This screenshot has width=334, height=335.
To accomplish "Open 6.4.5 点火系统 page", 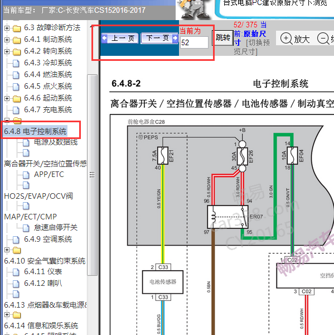I will click(x=48, y=87).
